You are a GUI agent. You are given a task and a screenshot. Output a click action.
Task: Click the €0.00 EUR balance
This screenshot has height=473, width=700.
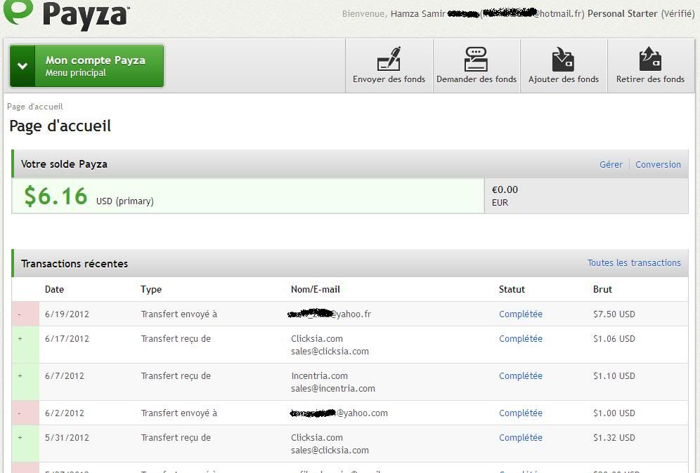(586, 196)
